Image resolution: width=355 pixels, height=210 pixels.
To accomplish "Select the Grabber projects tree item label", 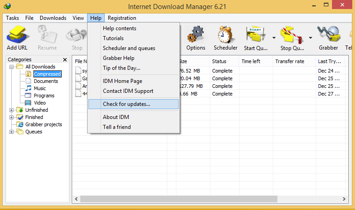I will click(x=44, y=124).
